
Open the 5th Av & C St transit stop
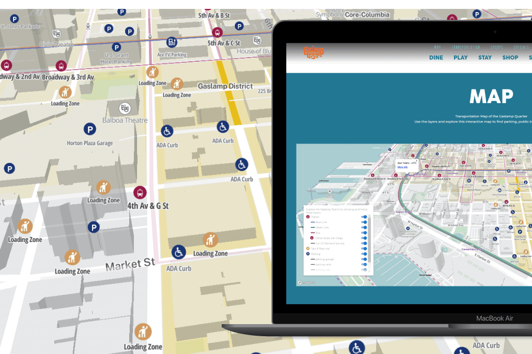click(x=217, y=32)
